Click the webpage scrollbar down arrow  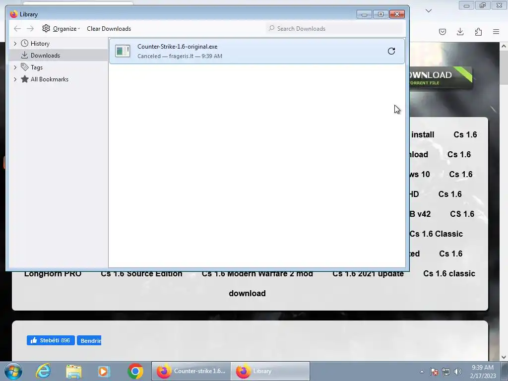[504, 357]
